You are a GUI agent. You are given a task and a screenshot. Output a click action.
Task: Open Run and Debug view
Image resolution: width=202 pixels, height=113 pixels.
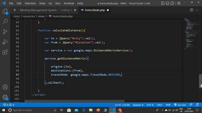pos(5,42)
